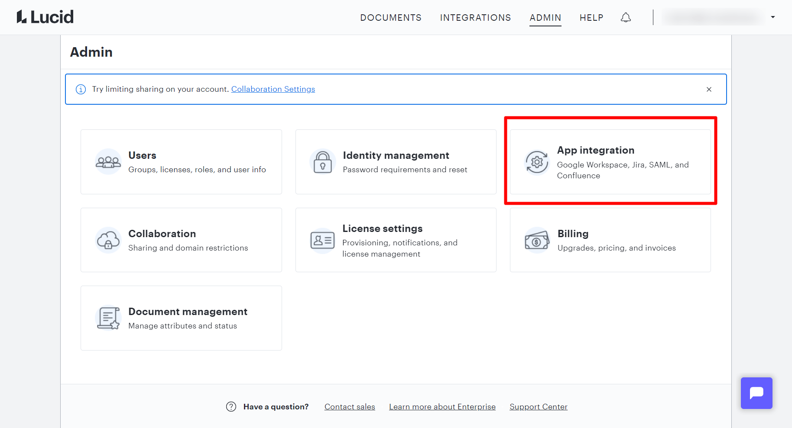The height and width of the screenshot is (428, 792).
Task: Click the blurred account name field
Action: [713, 17]
